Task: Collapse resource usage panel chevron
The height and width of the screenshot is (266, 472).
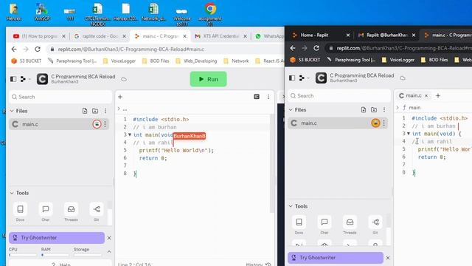Action: 109,251
